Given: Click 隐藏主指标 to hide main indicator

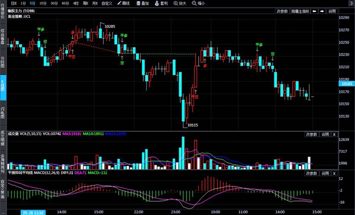Looking at the screenshot, I should [300, 11].
